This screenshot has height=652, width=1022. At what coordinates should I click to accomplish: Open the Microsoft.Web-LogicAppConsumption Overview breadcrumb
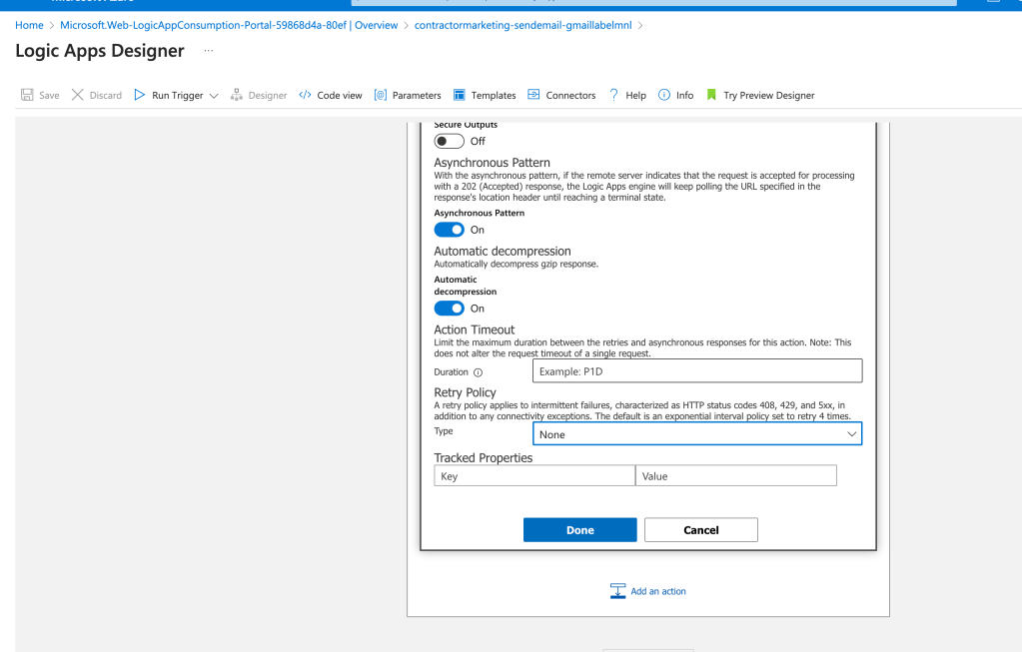point(229,25)
